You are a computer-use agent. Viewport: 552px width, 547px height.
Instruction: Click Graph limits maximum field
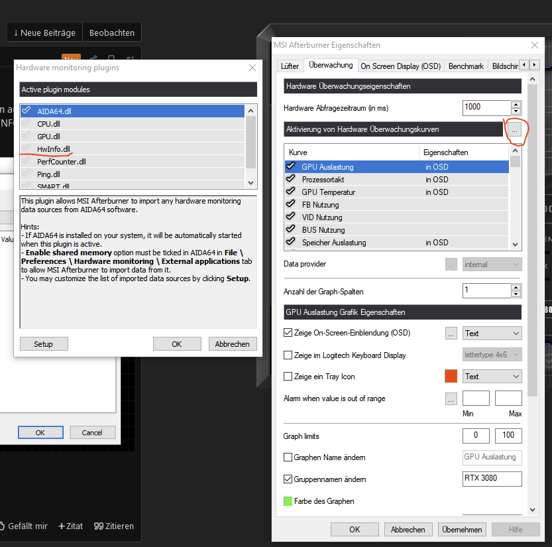pos(508,436)
